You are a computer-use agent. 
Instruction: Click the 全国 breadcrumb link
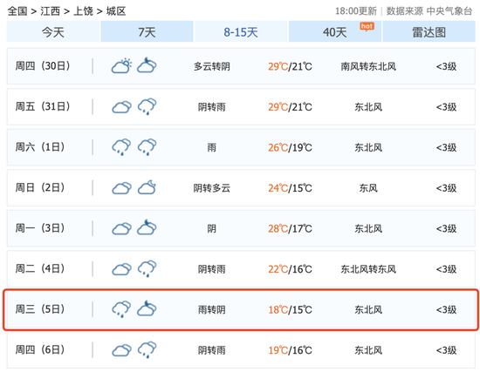[x=17, y=11]
